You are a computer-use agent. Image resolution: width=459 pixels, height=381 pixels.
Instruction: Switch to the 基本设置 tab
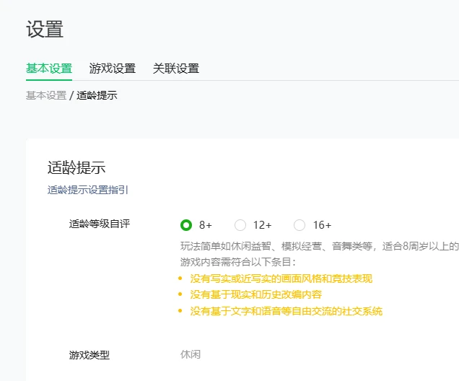49,69
